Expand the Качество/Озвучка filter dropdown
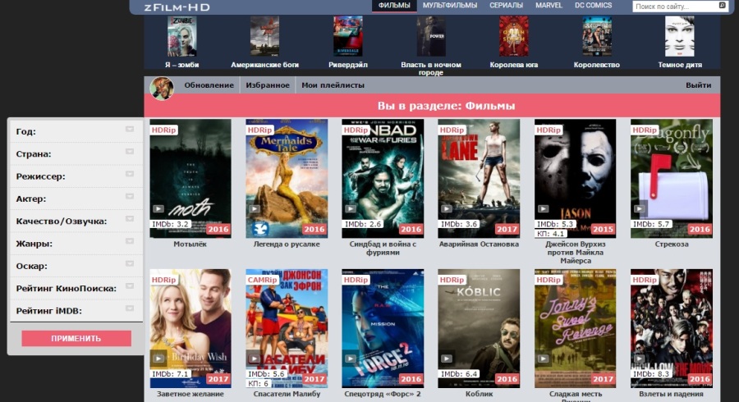This screenshot has height=402, width=739. click(x=130, y=219)
